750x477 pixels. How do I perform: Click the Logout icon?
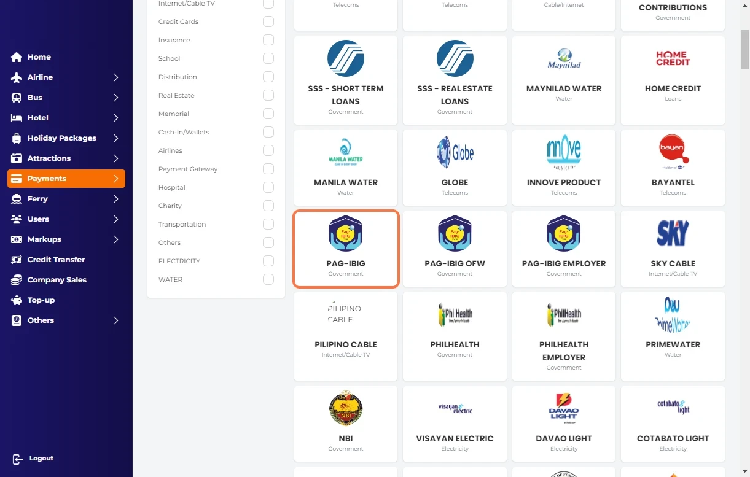[x=17, y=459]
